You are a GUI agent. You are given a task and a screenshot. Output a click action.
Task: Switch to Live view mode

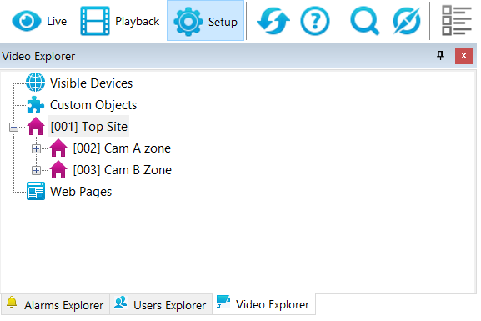click(39, 21)
